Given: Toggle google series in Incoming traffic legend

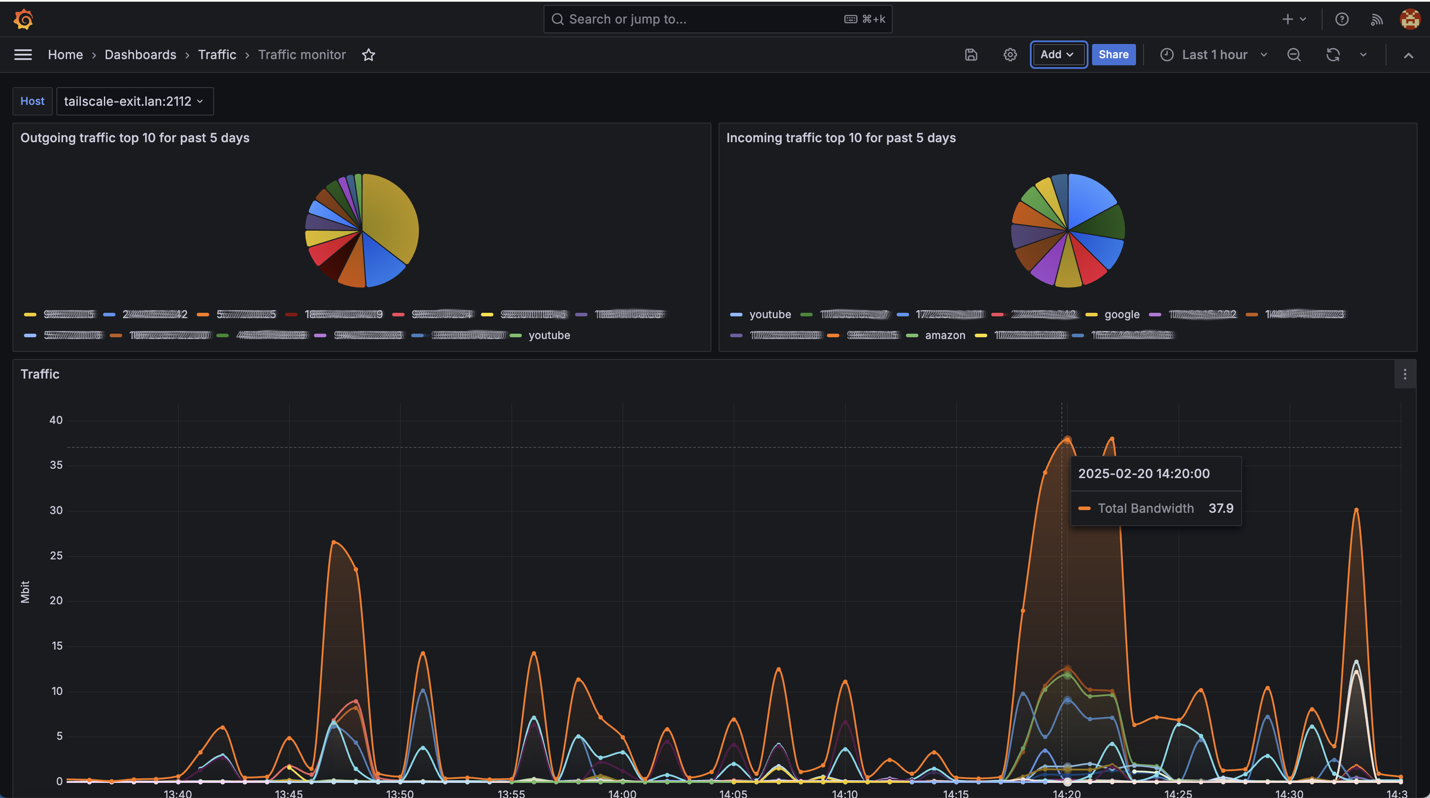Looking at the screenshot, I should coord(1121,314).
